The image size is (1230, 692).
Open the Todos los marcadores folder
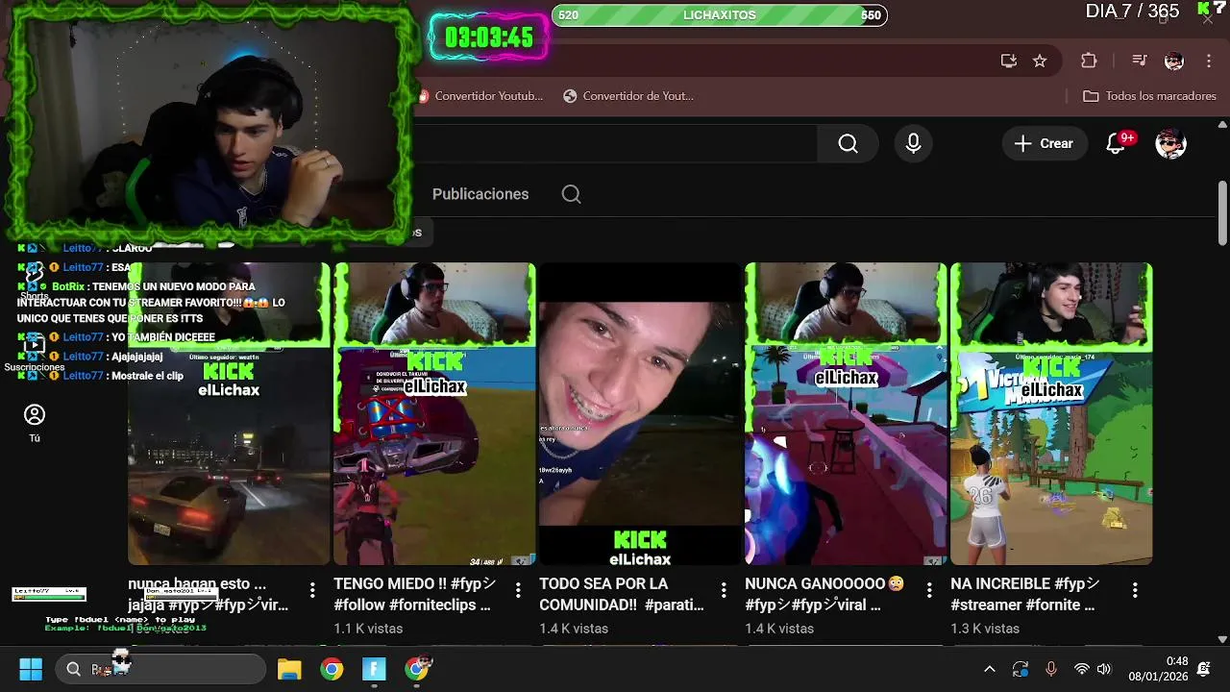click(x=1149, y=96)
